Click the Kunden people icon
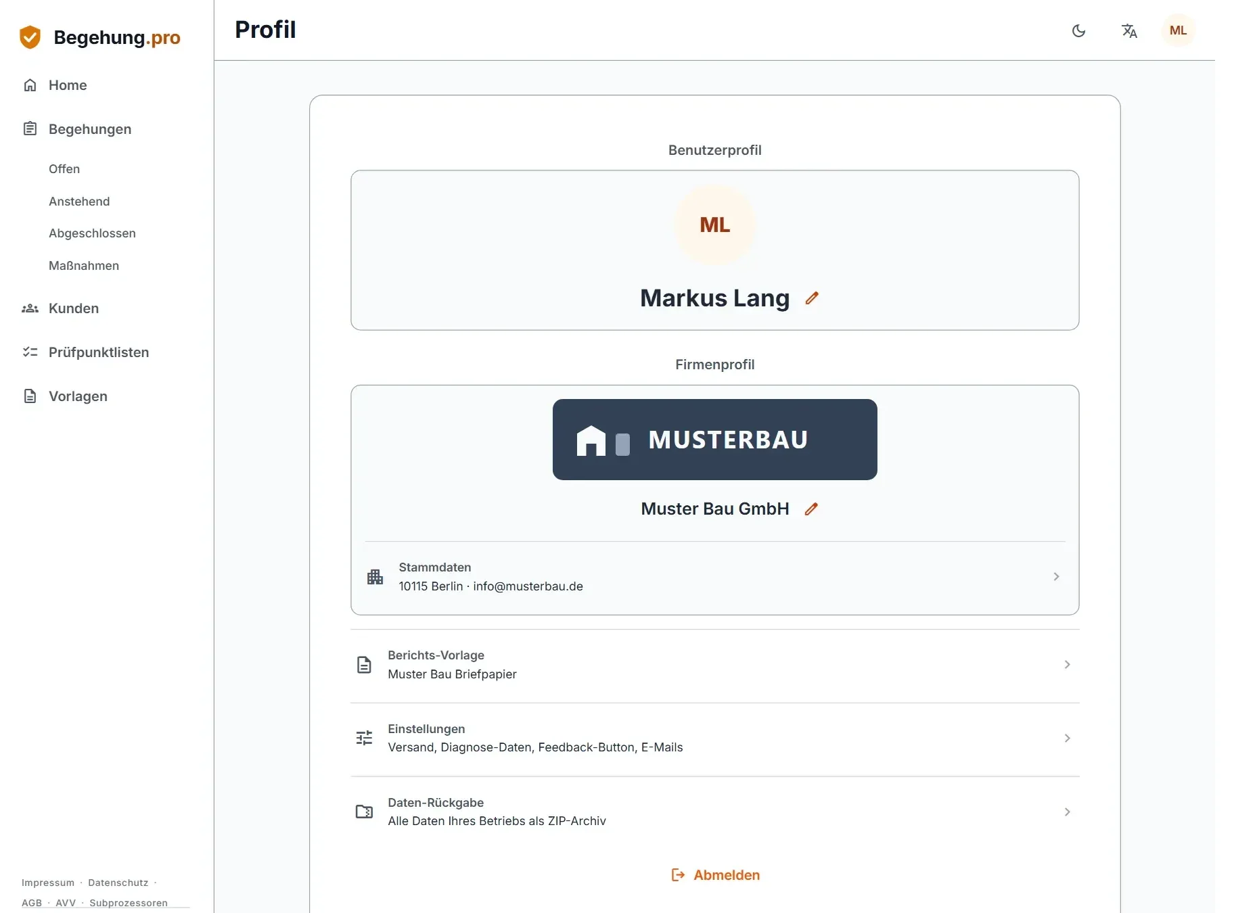This screenshot has width=1234, height=913. point(30,308)
